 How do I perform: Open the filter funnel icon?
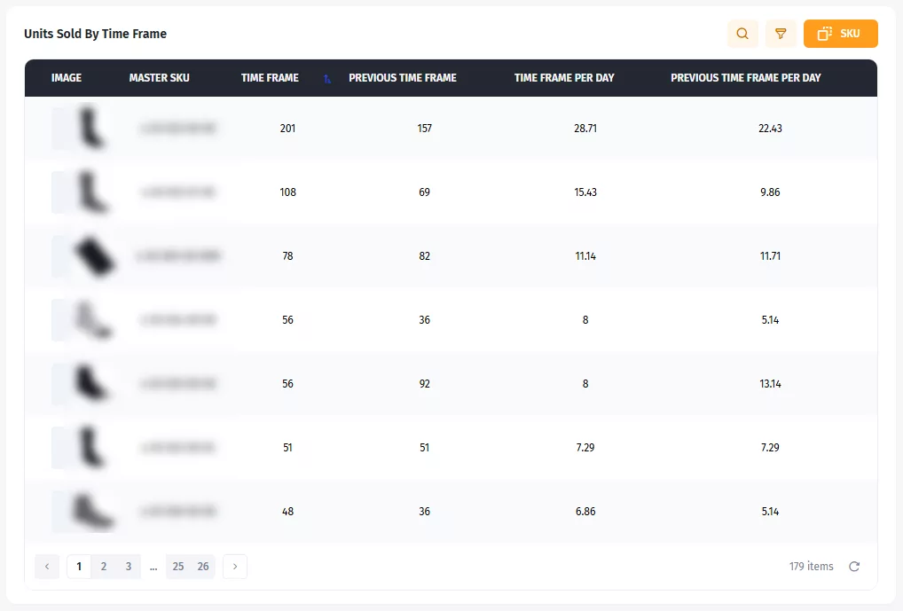781,34
